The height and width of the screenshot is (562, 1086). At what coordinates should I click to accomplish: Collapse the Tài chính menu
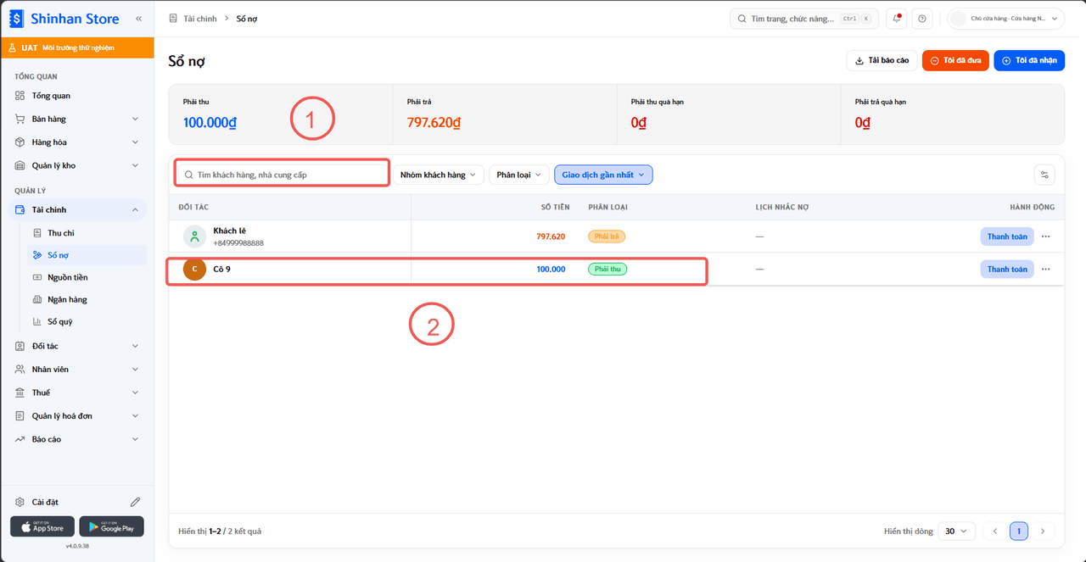(x=77, y=209)
